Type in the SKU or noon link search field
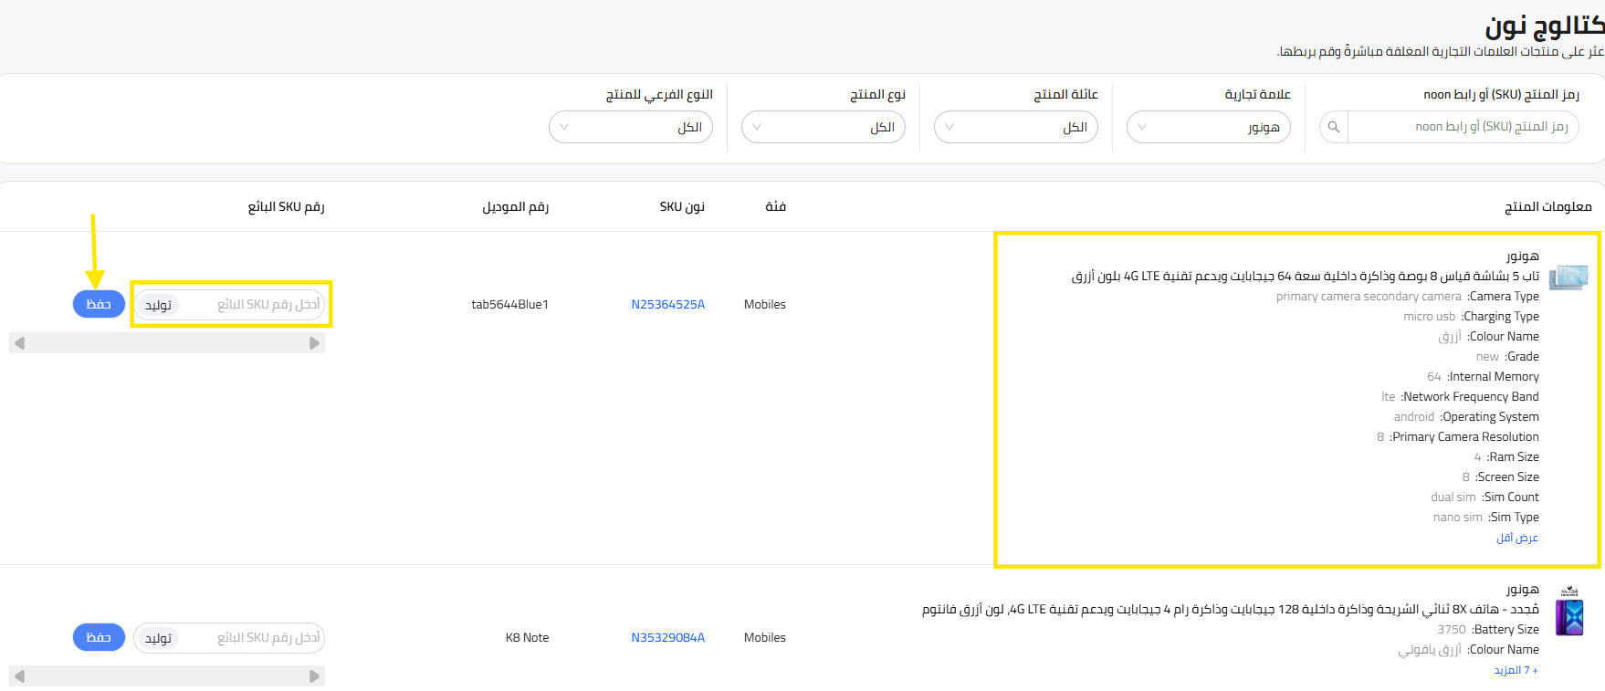1605x691 pixels. (x=1463, y=127)
